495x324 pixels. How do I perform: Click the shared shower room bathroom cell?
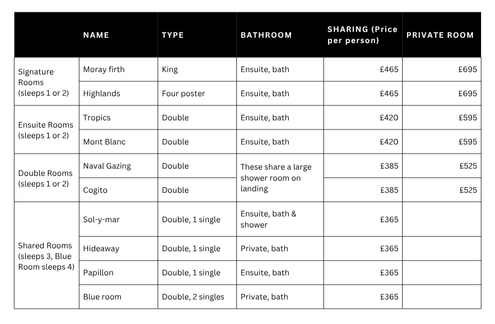point(280,178)
